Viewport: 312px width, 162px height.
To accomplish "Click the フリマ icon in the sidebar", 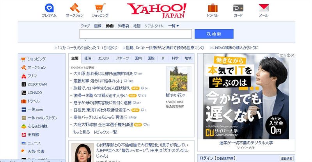I will point(24,76).
